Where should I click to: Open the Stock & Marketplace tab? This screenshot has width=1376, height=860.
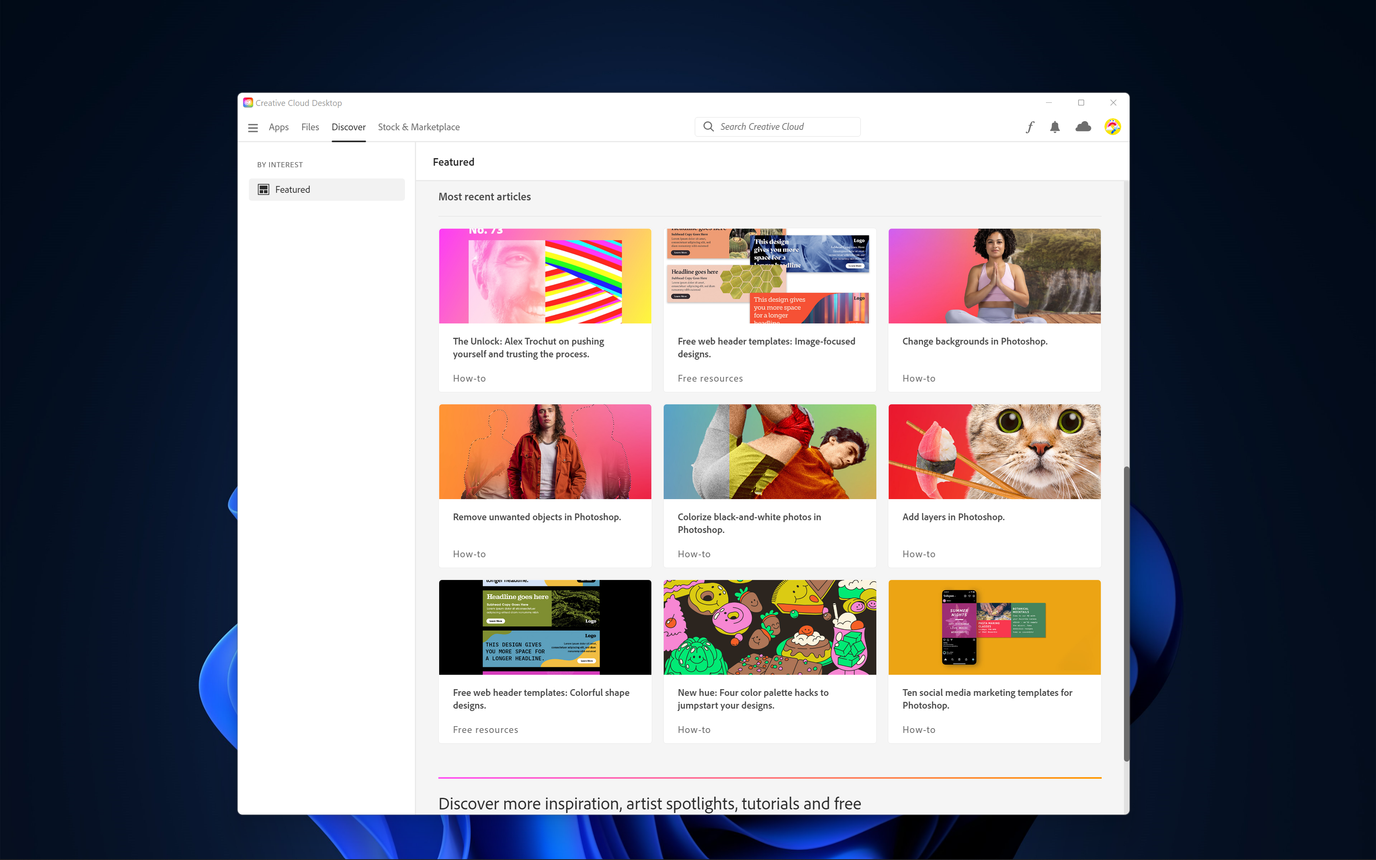(x=418, y=127)
